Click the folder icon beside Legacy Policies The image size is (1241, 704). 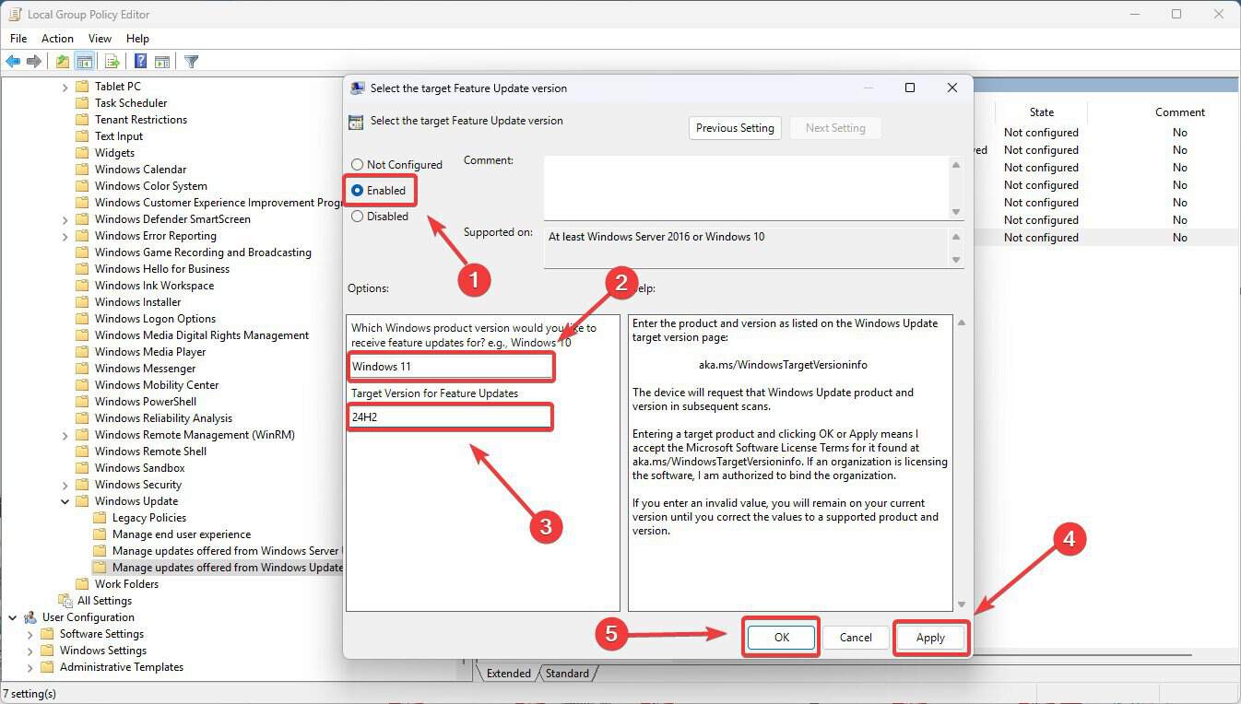tap(100, 518)
